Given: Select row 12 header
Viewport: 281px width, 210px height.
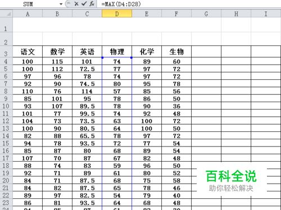Looking at the screenshot, I should [6, 121].
